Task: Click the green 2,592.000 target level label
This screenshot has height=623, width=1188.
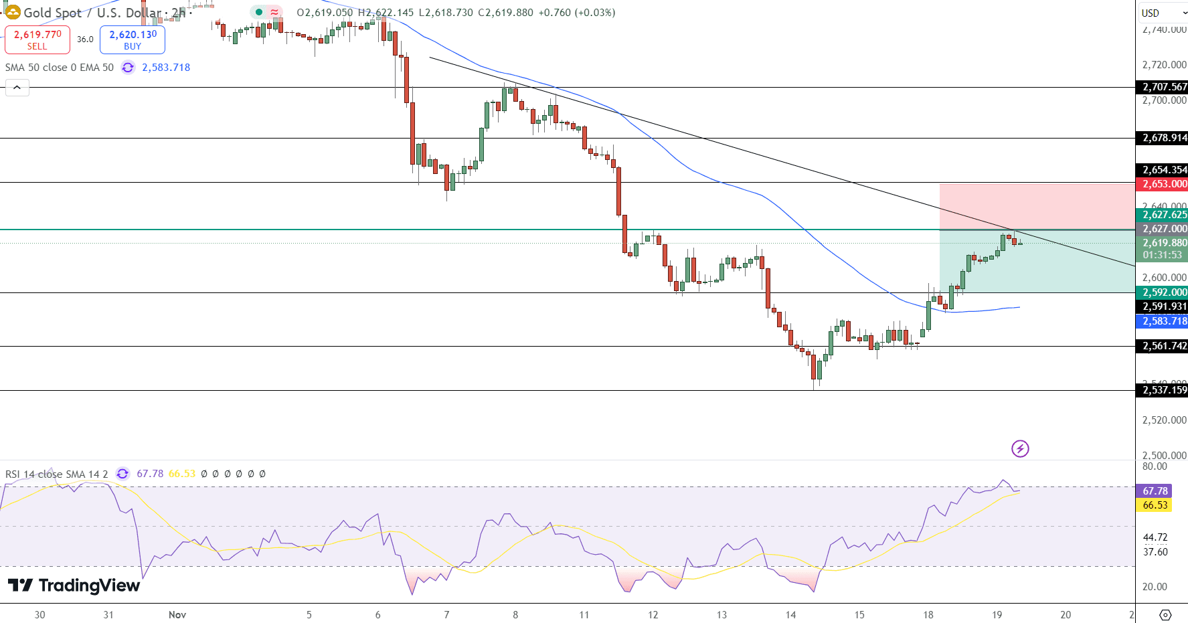Action: 1162,292
